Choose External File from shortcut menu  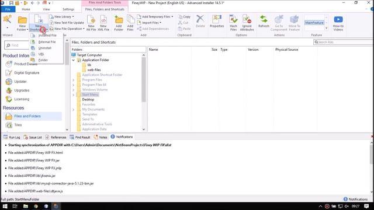47,42
